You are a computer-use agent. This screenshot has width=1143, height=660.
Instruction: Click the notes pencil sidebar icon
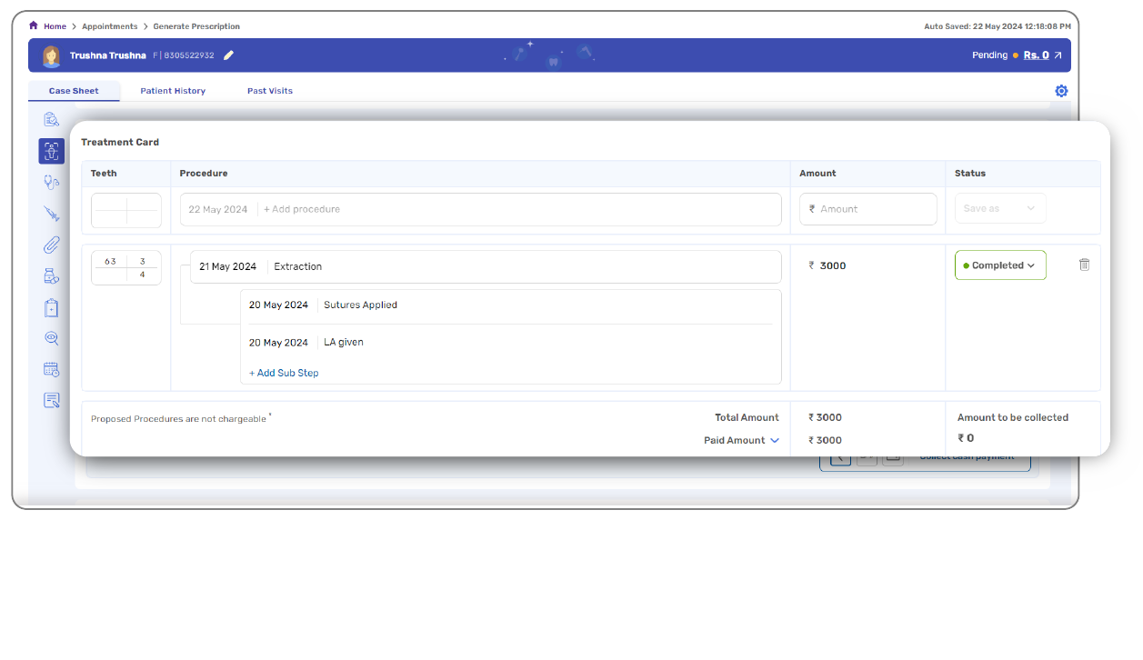coord(52,400)
